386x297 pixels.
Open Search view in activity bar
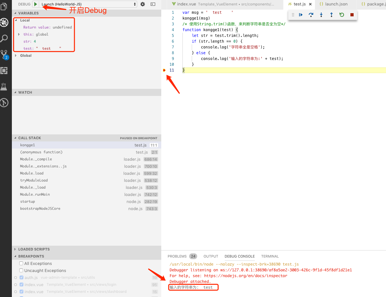pyautogui.click(x=4, y=38)
